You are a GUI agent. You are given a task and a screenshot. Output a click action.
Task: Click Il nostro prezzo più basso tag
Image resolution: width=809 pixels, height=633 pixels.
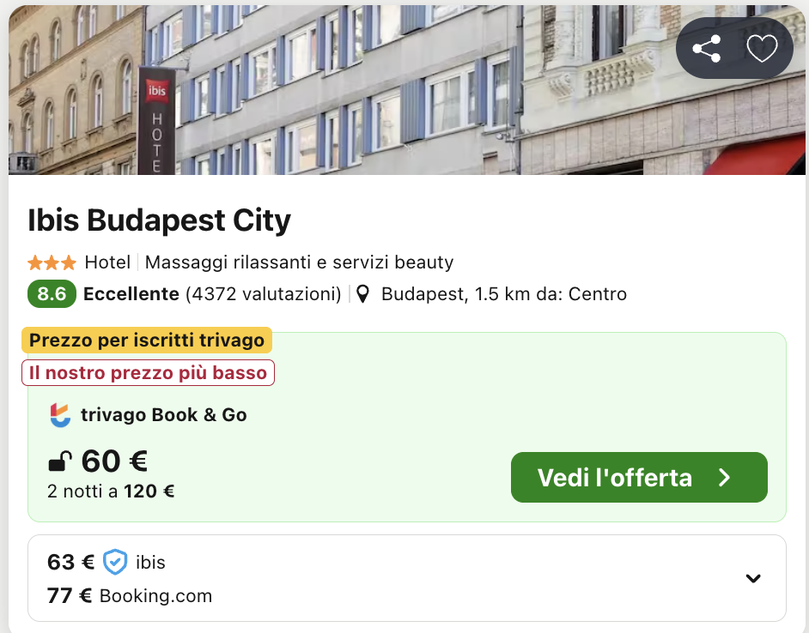pos(148,372)
